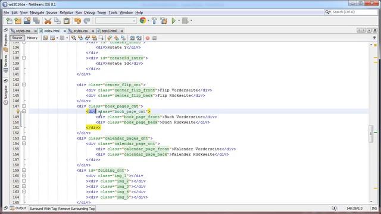This screenshot has height=214, width=381.
Task: Collapse the code fold at line 138
Action: 24,58
